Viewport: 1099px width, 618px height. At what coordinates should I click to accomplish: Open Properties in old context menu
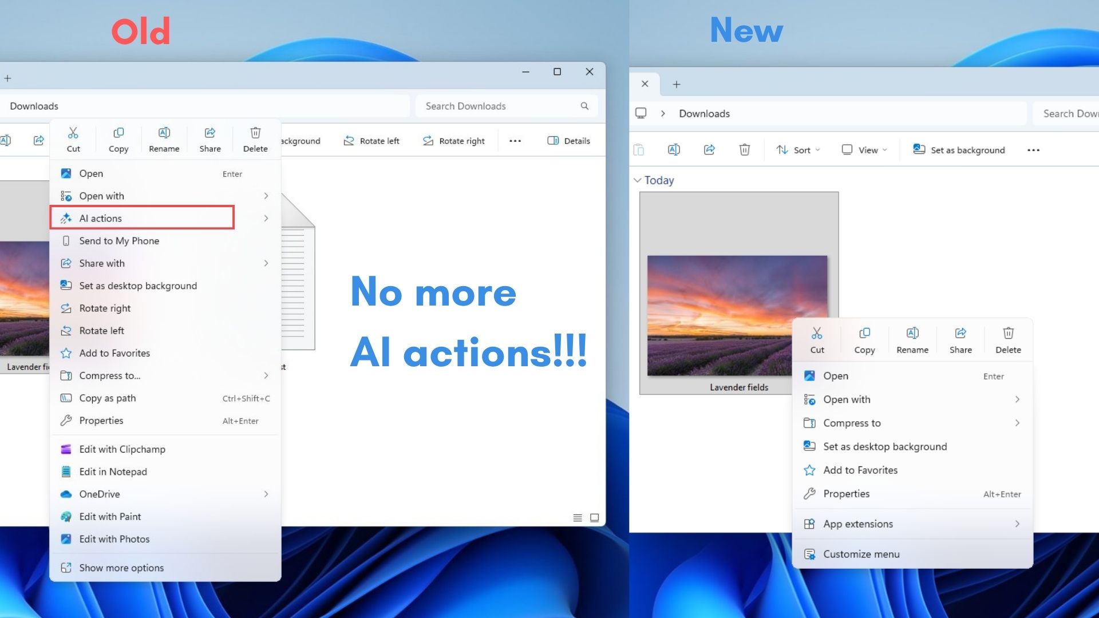165,421
